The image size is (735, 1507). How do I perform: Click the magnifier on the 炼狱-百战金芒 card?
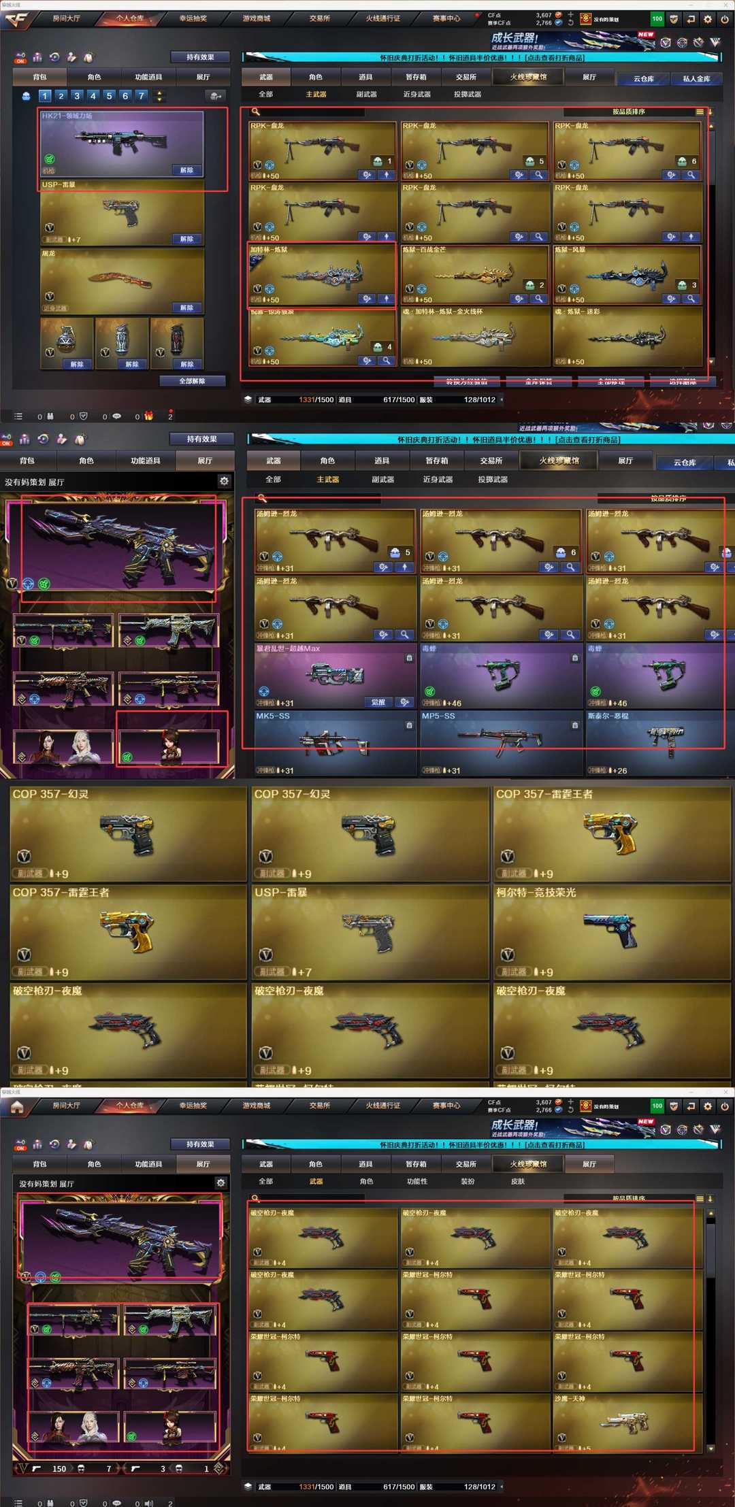click(x=538, y=299)
